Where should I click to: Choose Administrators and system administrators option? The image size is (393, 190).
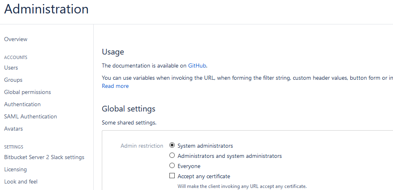click(x=172, y=155)
